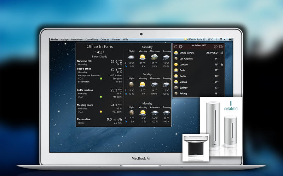Click the 1015.1 mbar pressure value
Screen dimensions: 283x176
click(116, 75)
